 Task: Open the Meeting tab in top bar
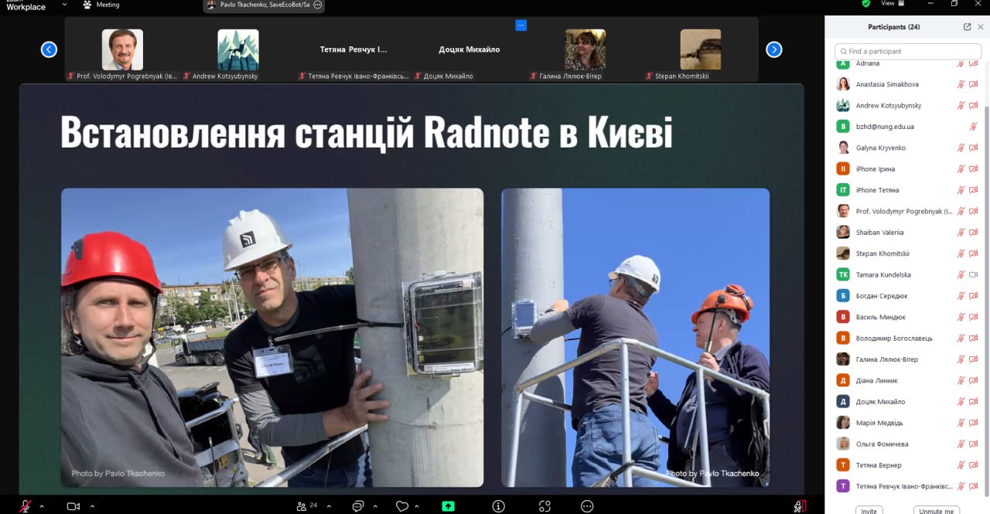point(101,5)
